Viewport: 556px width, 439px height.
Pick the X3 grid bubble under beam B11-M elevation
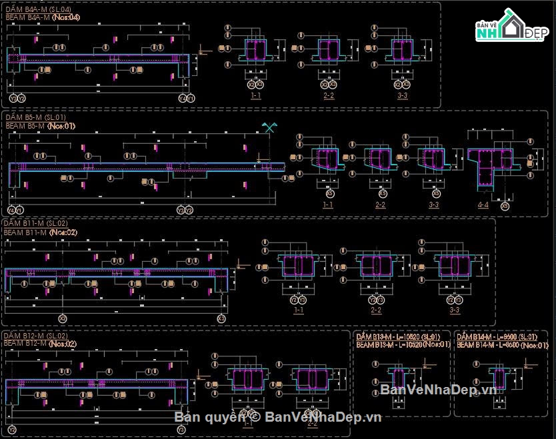pos(221,318)
